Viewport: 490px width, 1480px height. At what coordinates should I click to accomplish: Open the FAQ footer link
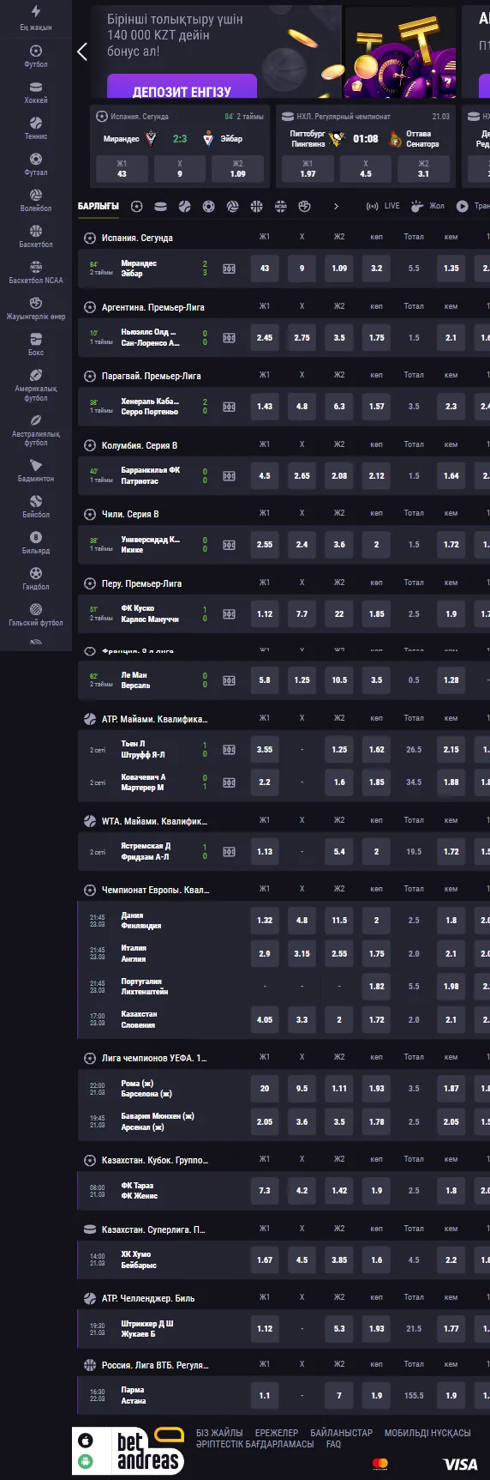pyautogui.click(x=333, y=1444)
